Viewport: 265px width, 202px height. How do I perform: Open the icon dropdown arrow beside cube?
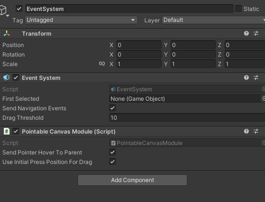click(8, 16)
